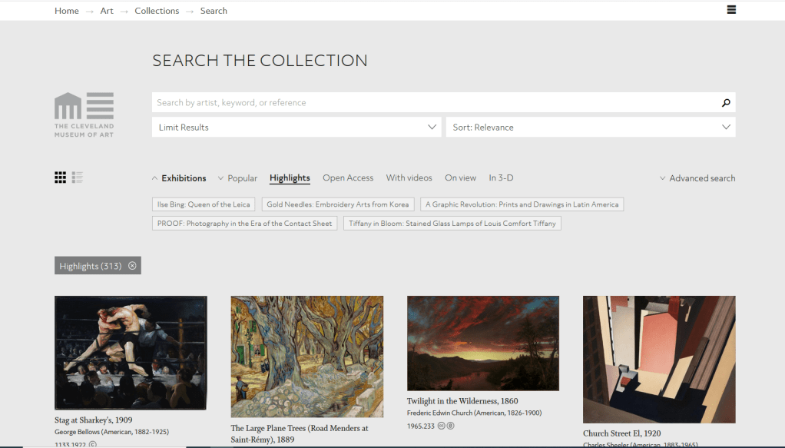Expand the Advanced search options
Viewport: 785px width, 448px height.
697,178
